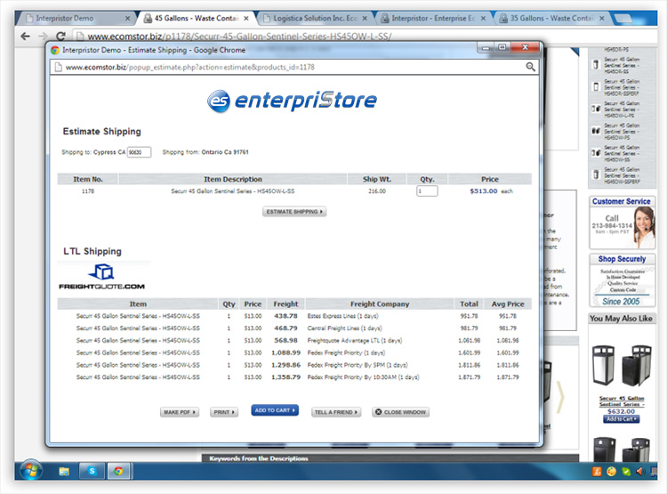This screenshot has height=494, width=667.
Task: Click the orange tray icon left of the others
Action: pos(597,472)
